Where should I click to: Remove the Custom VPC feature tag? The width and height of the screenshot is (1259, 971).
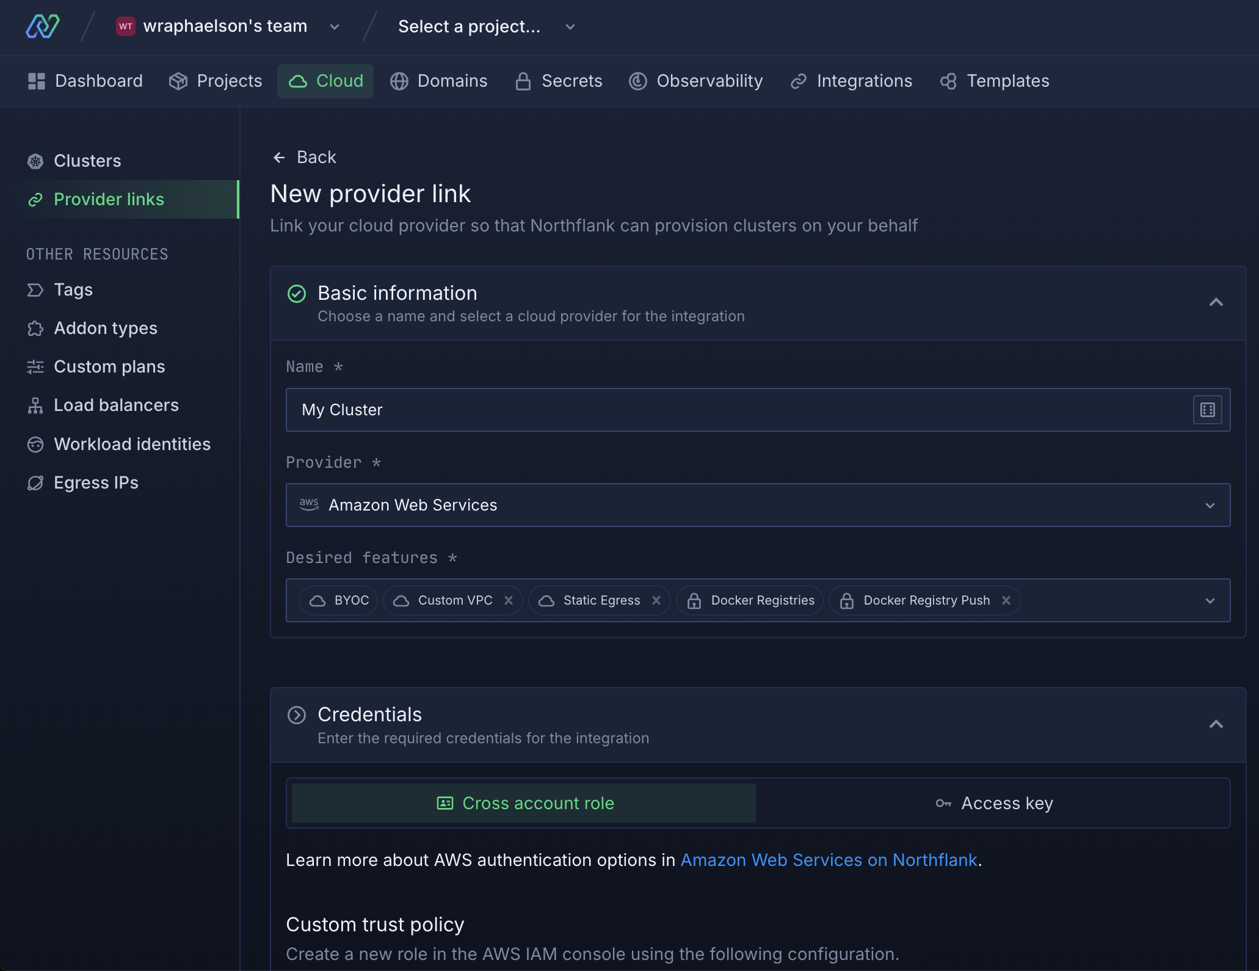click(509, 600)
